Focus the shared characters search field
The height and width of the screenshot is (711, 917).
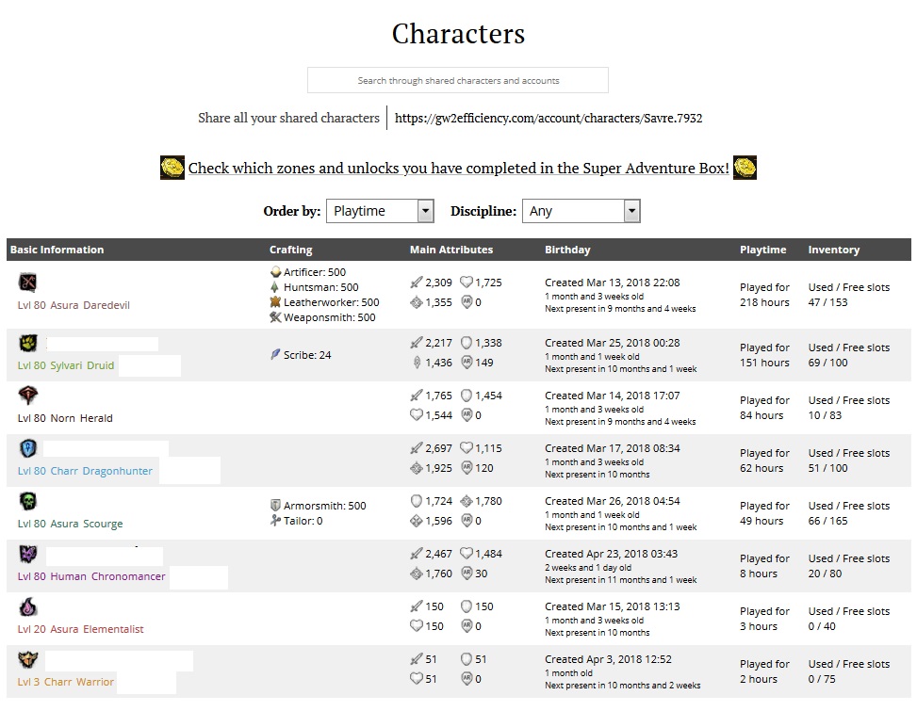coord(458,80)
